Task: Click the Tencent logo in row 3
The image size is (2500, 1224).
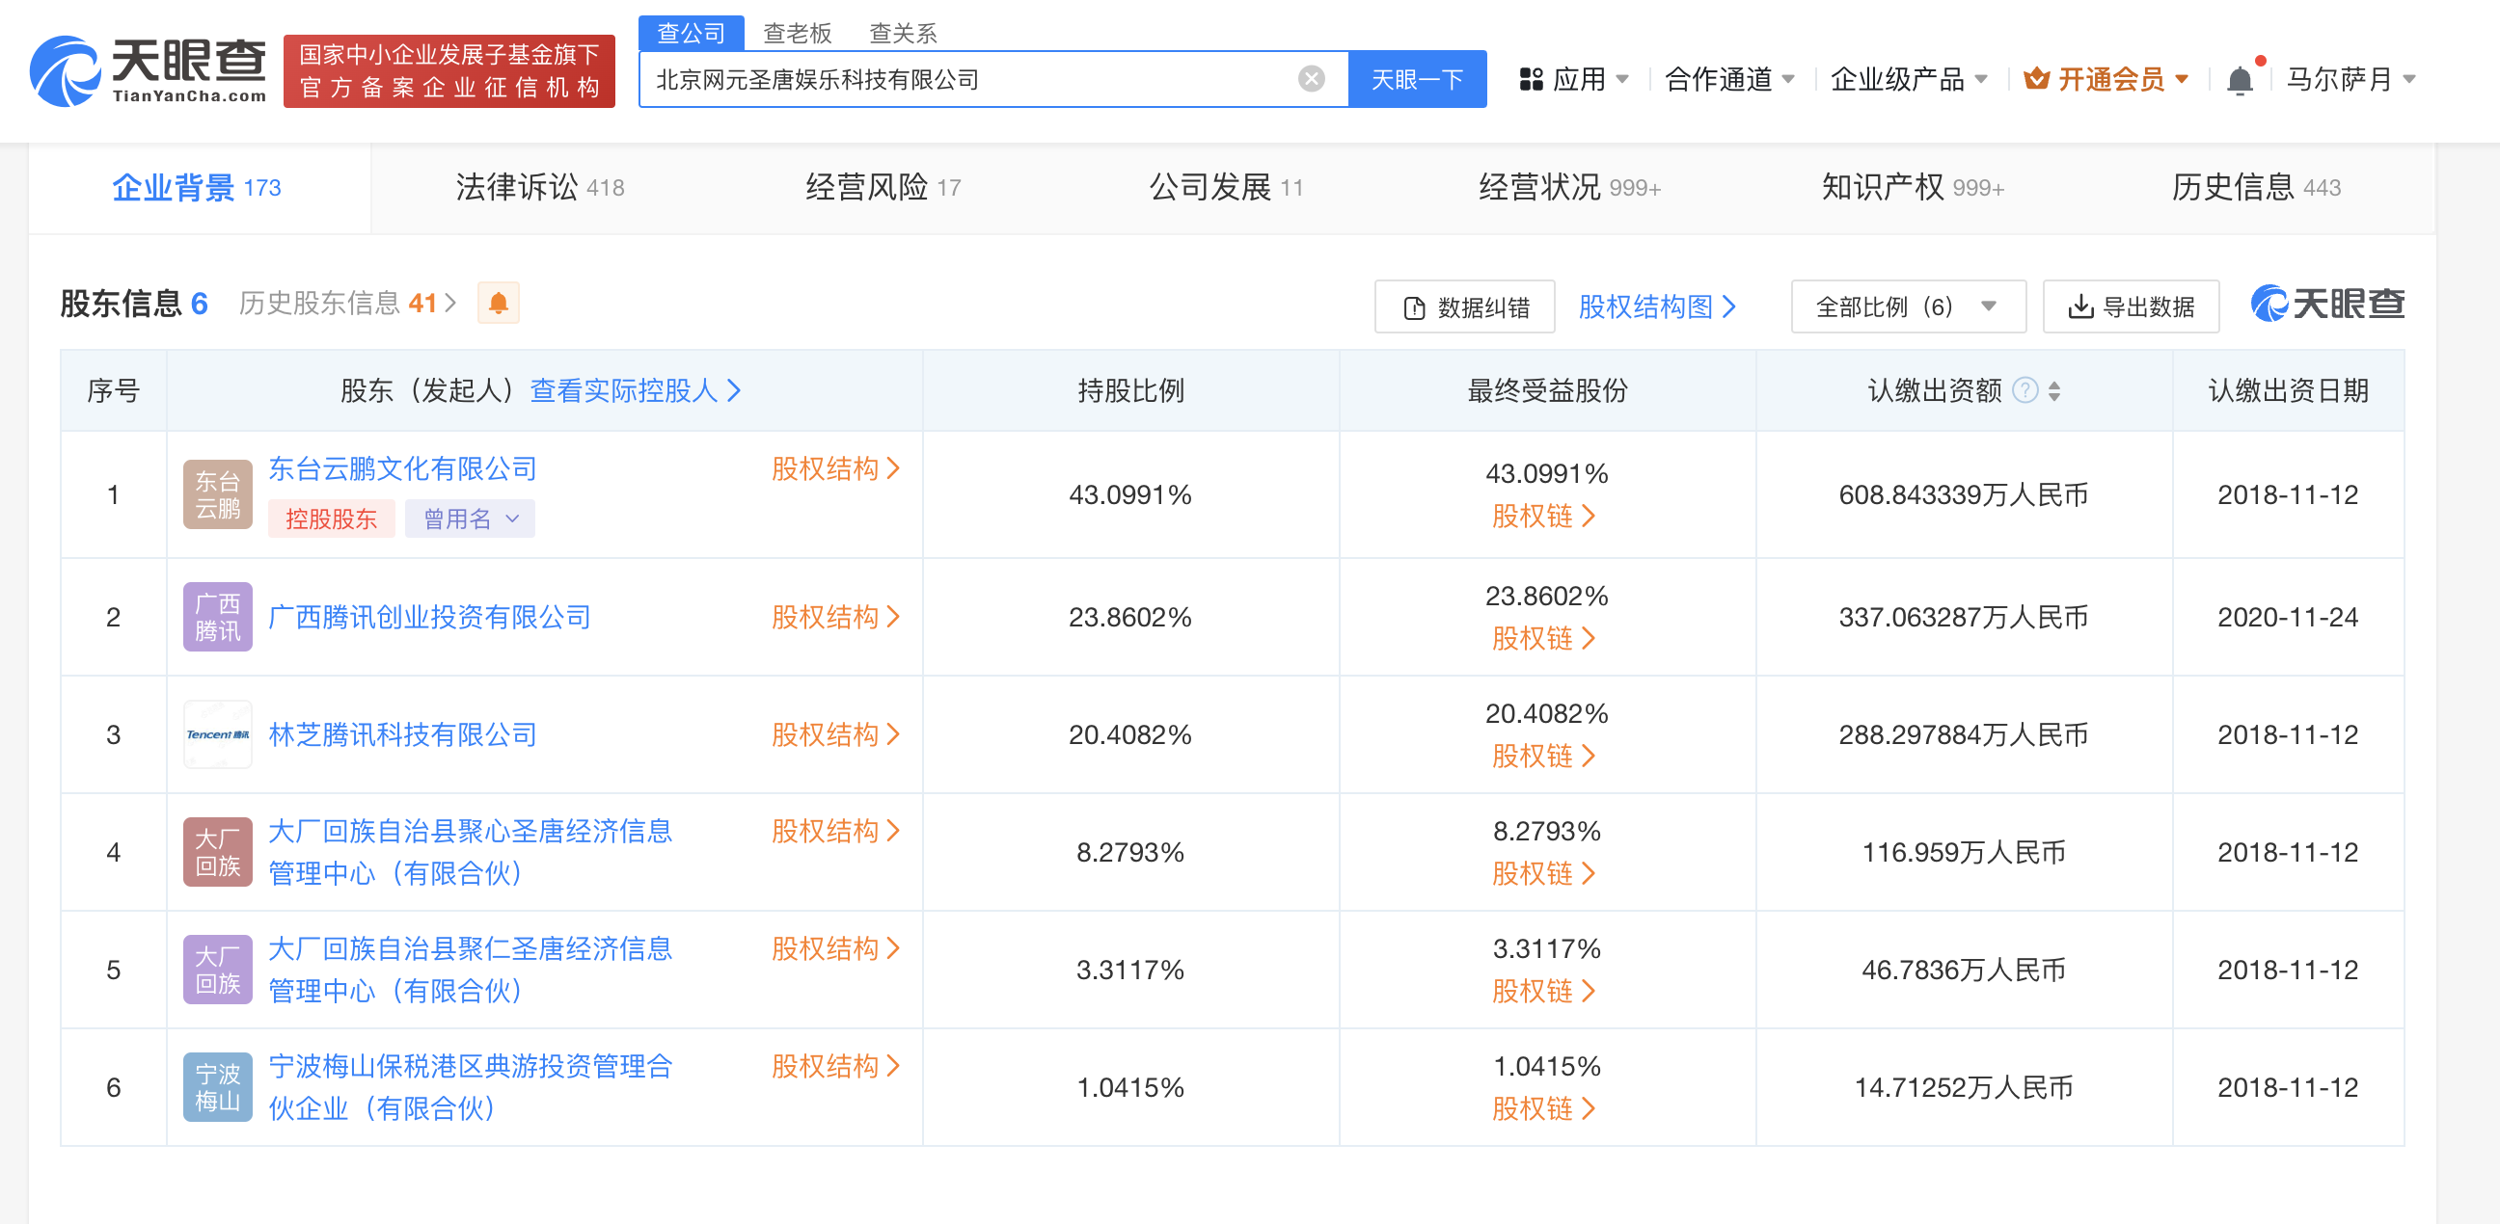Action: coord(217,734)
